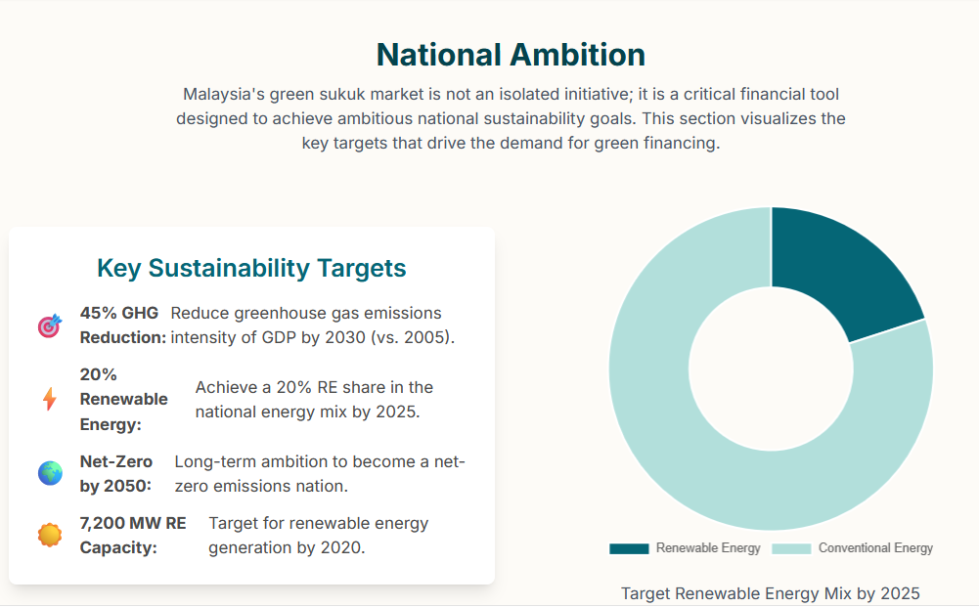Click the intro paragraph about Malaysia's green sukuk
Viewport: 979px width, 607px height.
[x=511, y=118]
